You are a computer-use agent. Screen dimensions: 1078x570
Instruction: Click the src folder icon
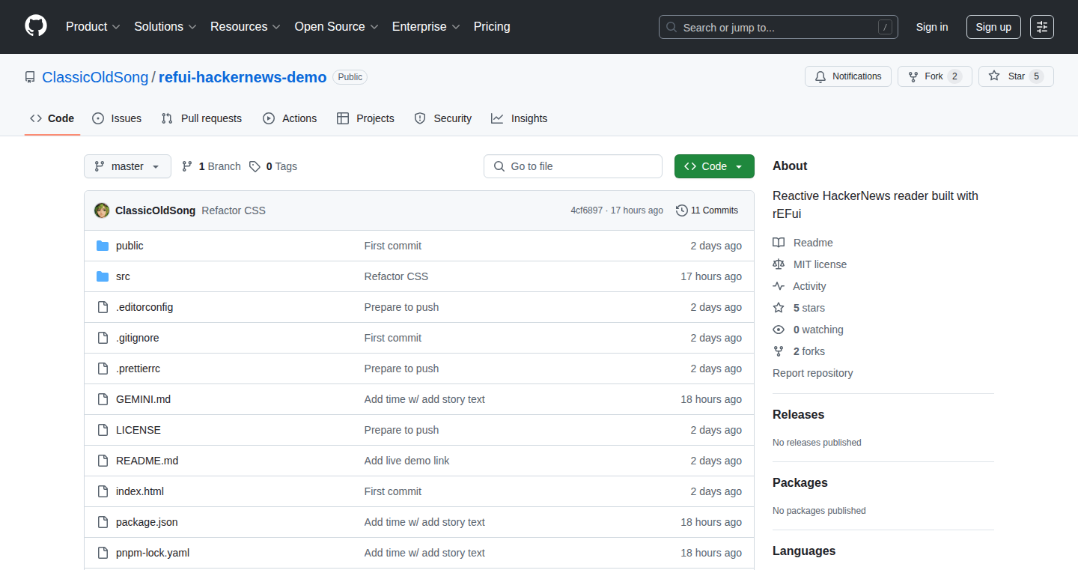click(103, 276)
